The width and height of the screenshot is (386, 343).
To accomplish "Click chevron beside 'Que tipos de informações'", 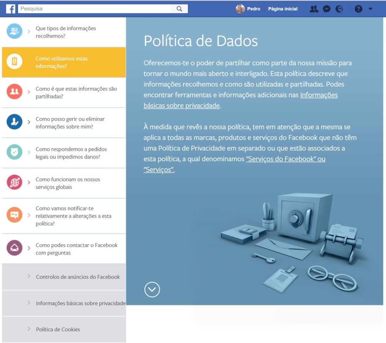I will [x=29, y=32].
